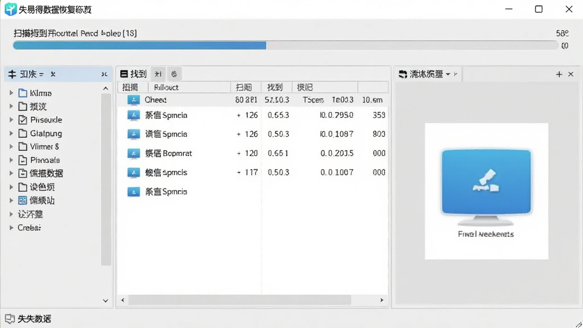This screenshot has height=328, width=583.
Task: Expand the Vlimer 8 tree node
Action: pyautogui.click(x=11, y=146)
